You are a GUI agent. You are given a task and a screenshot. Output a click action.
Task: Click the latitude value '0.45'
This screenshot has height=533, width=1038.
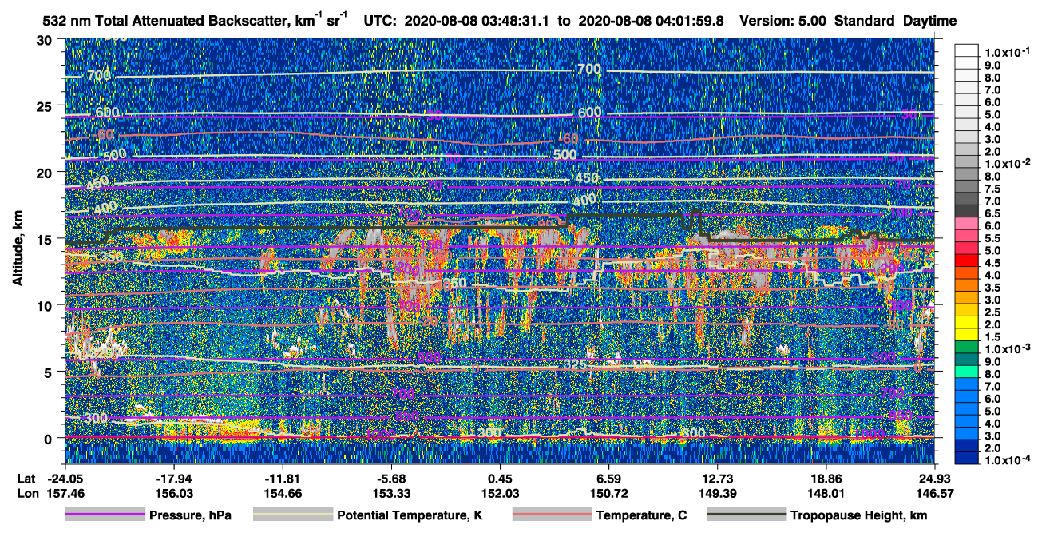click(500, 479)
